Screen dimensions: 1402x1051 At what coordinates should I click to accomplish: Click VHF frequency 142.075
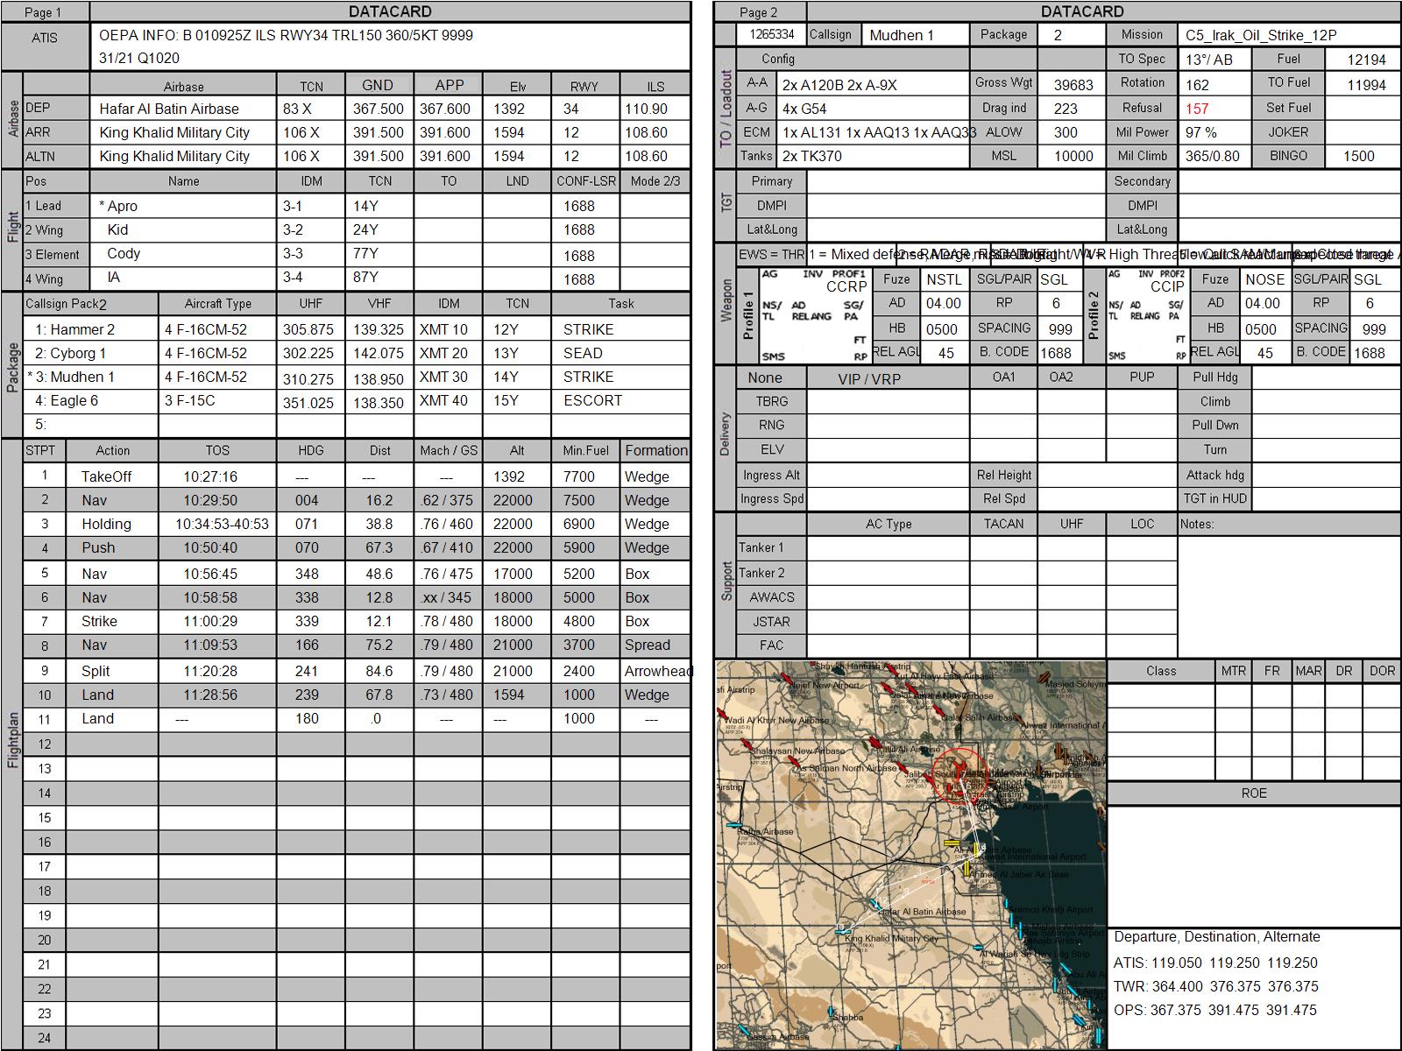(378, 354)
